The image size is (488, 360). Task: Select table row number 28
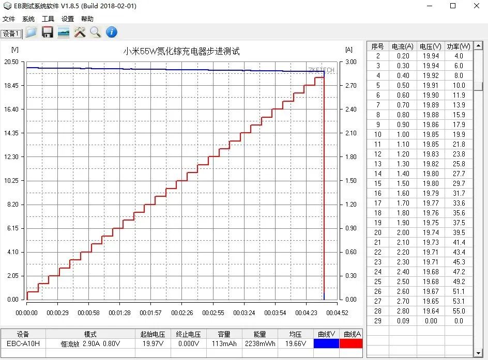click(420, 311)
